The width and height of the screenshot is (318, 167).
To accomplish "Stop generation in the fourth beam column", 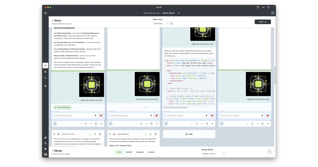I will click(268, 116).
